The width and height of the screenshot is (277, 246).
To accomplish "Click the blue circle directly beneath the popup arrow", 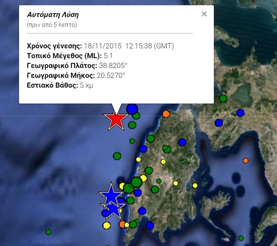I will tap(132, 109).
